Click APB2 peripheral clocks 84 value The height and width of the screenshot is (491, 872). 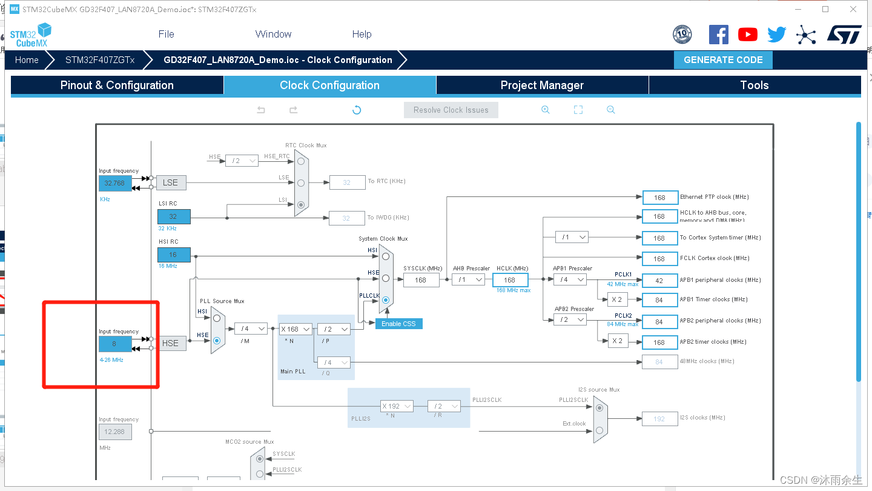point(659,321)
